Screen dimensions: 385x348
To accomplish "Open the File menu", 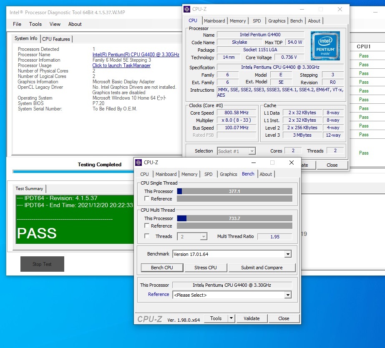I will pyautogui.click(x=17, y=24).
